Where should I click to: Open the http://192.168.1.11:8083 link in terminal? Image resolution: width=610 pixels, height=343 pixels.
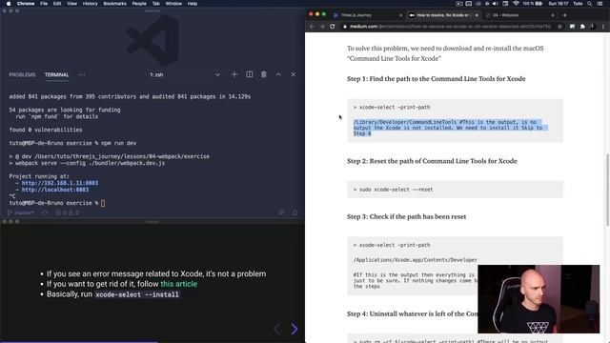click(60, 183)
